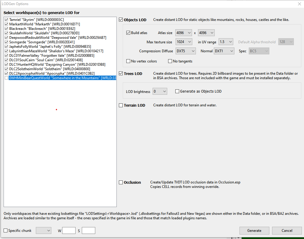
Task: Open the UV range dropdown
Action: point(226,42)
